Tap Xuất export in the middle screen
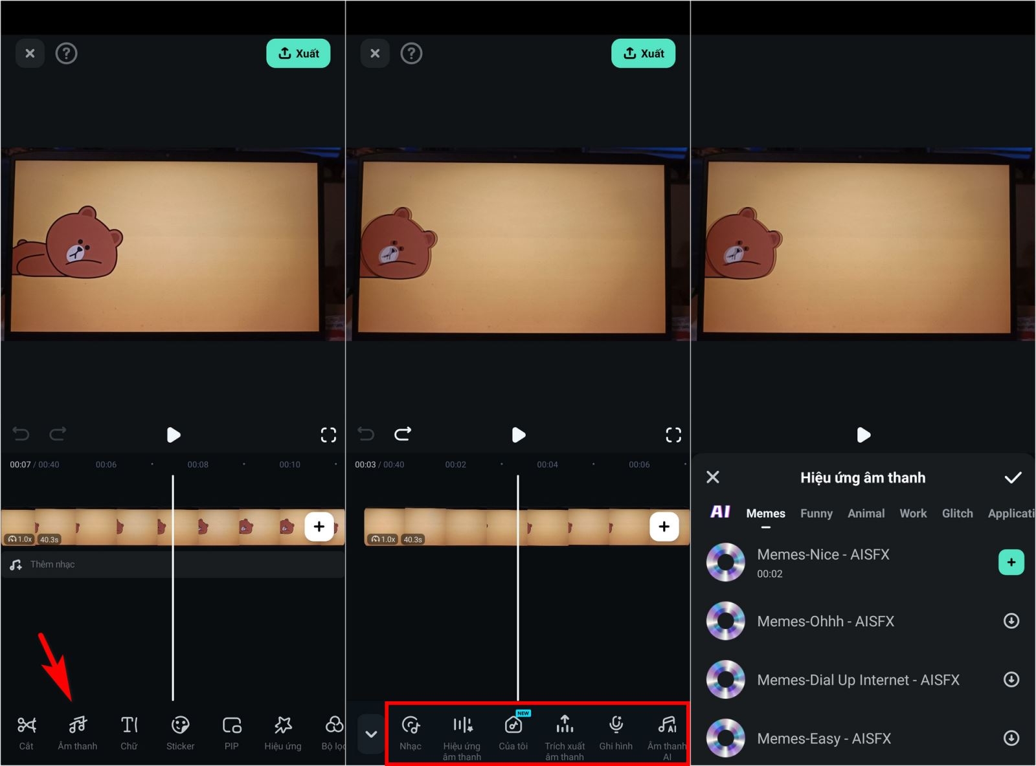1036x766 pixels. (x=644, y=53)
